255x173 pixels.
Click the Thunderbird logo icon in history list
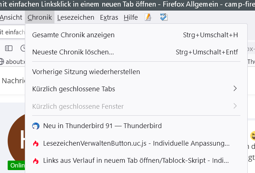click(35, 126)
